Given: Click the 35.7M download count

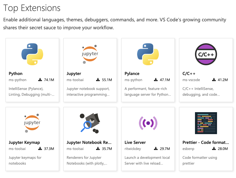Looking at the screenshot, I should tap(107, 149).
